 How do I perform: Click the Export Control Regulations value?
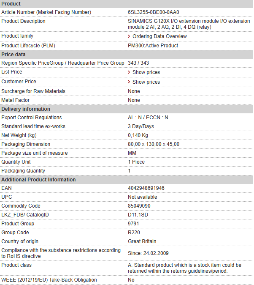[x=148, y=118]
